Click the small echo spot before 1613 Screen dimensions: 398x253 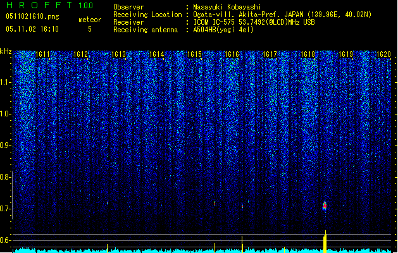pyautogui.click(x=108, y=203)
